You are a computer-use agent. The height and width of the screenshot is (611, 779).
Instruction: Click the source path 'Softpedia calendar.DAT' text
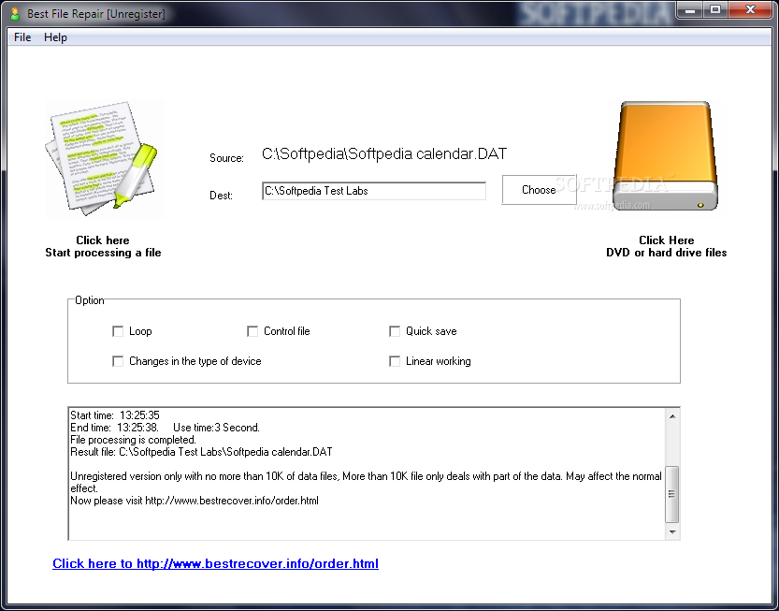(x=384, y=154)
